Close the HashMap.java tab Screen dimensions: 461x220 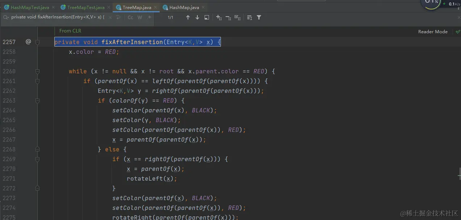click(x=203, y=7)
